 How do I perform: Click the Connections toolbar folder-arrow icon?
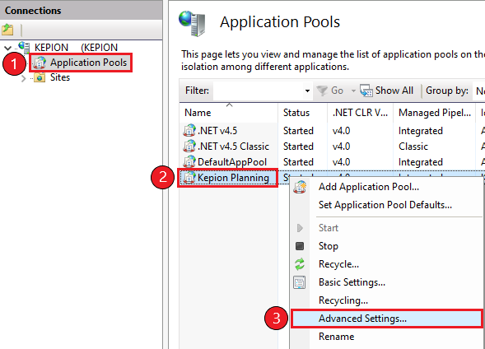pyautogui.click(x=7, y=30)
